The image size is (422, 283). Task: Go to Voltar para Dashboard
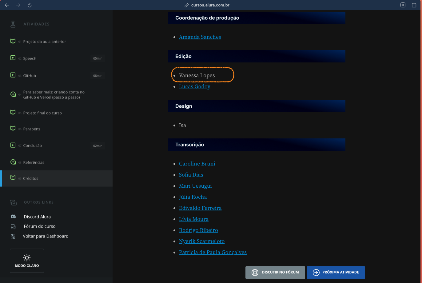tap(46, 236)
